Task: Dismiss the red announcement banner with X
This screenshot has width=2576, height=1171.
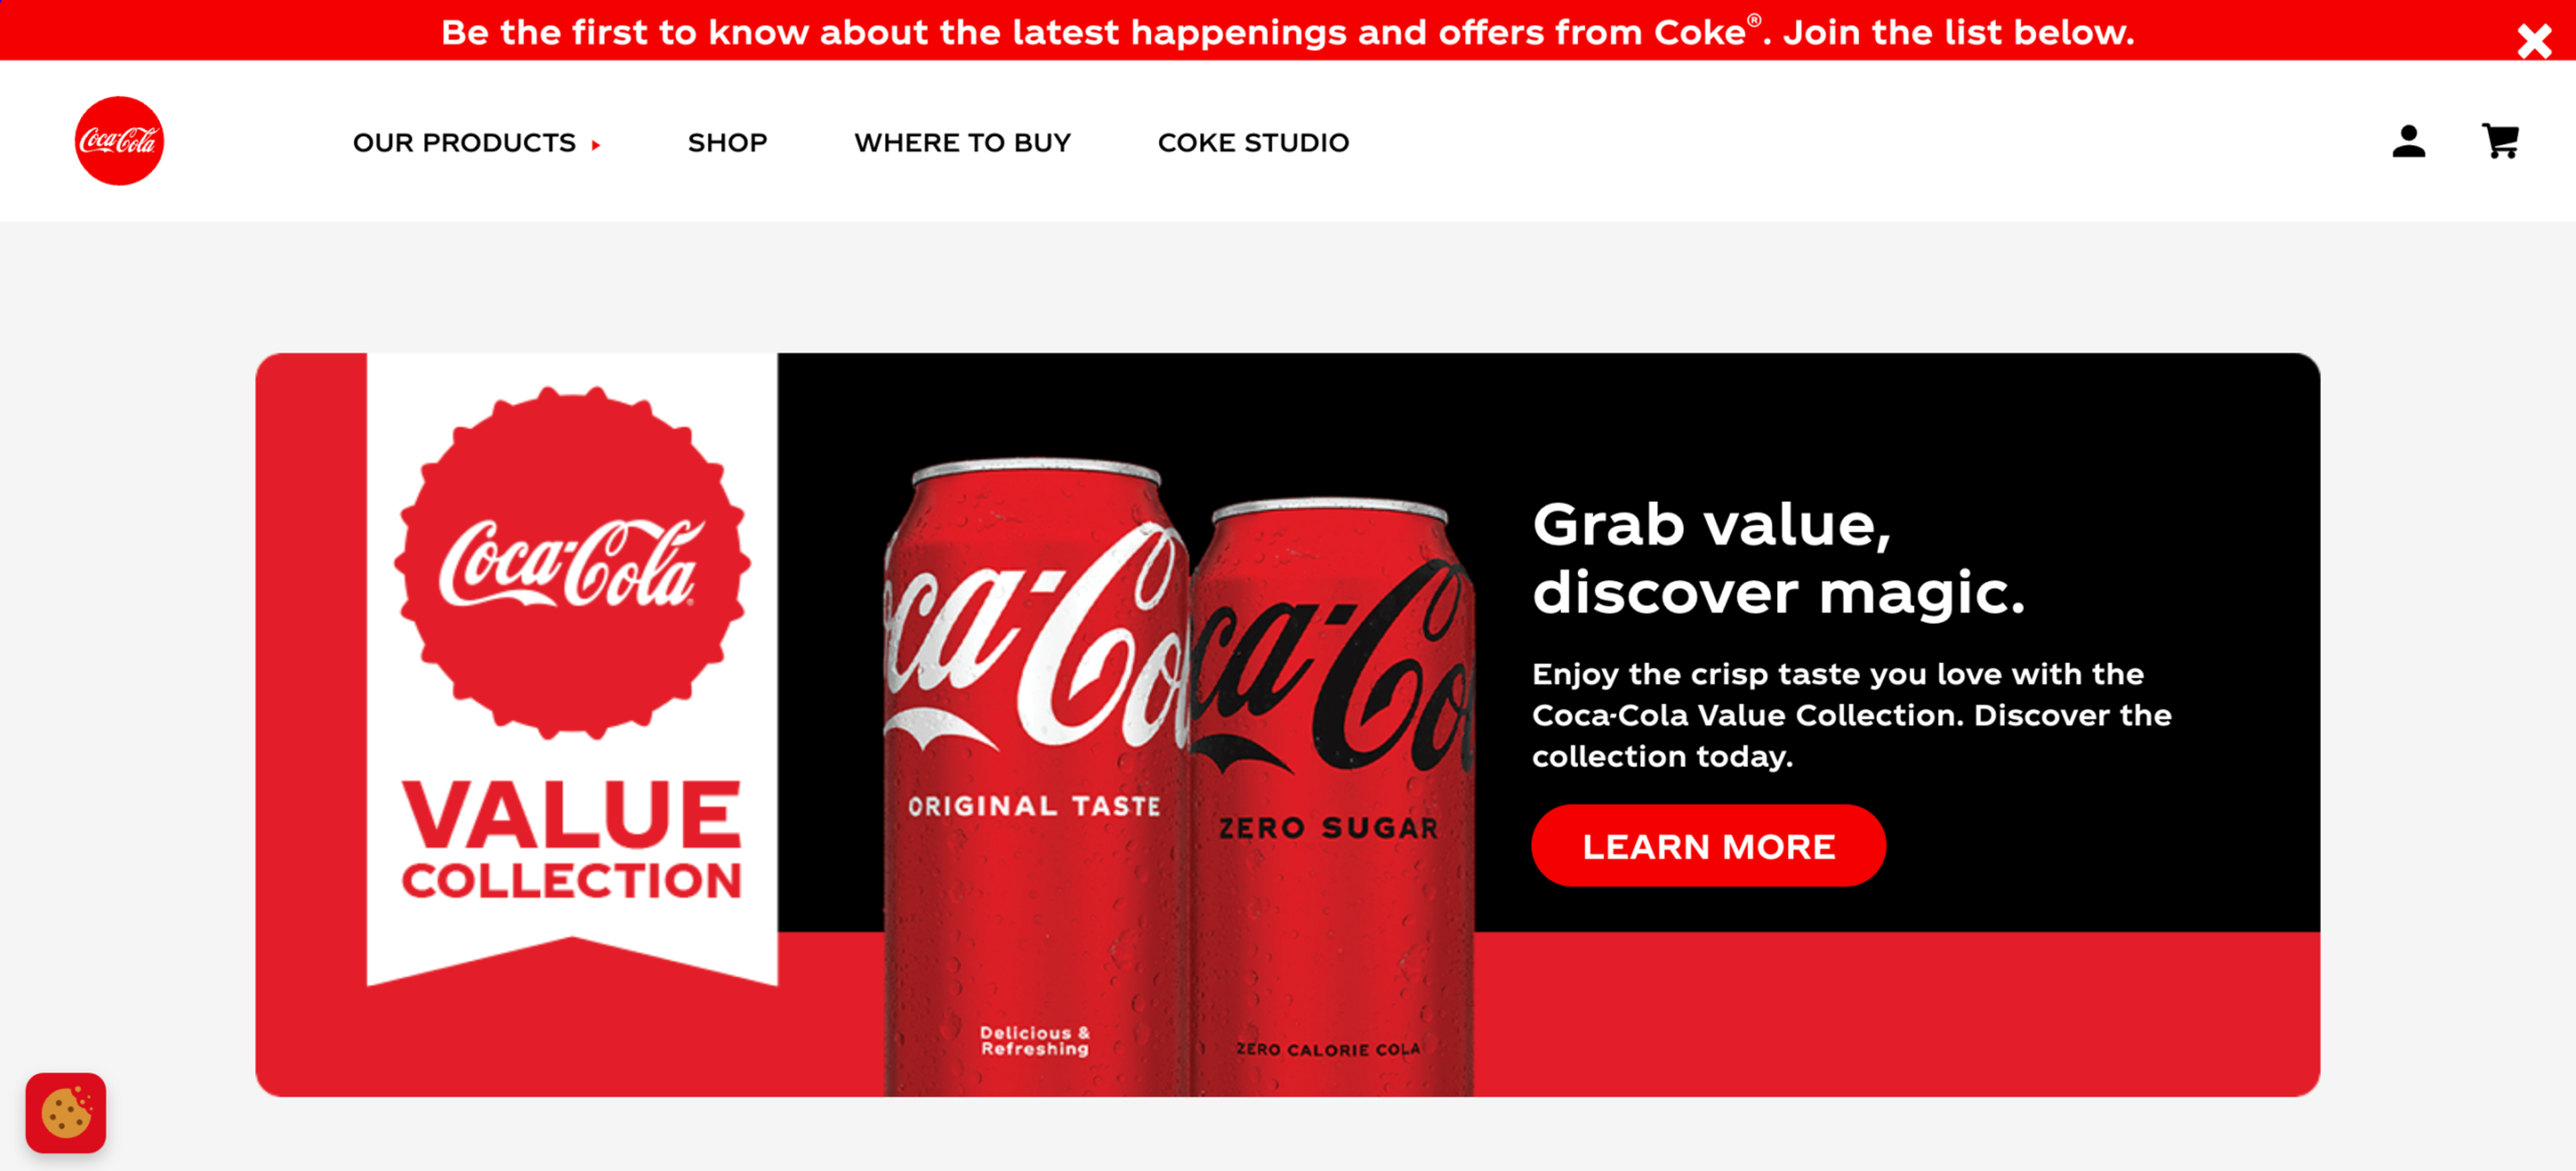Action: (x=2534, y=41)
